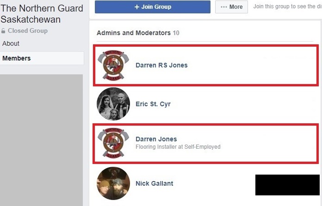Click the Admins and Moderators count 10
The image size is (322, 206).
[176, 33]
